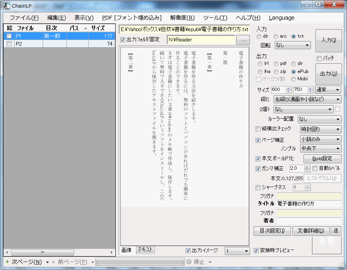The image size is (347, 270).
Task: Open the ノンブル position dropdown
Action: pos(320,149)
